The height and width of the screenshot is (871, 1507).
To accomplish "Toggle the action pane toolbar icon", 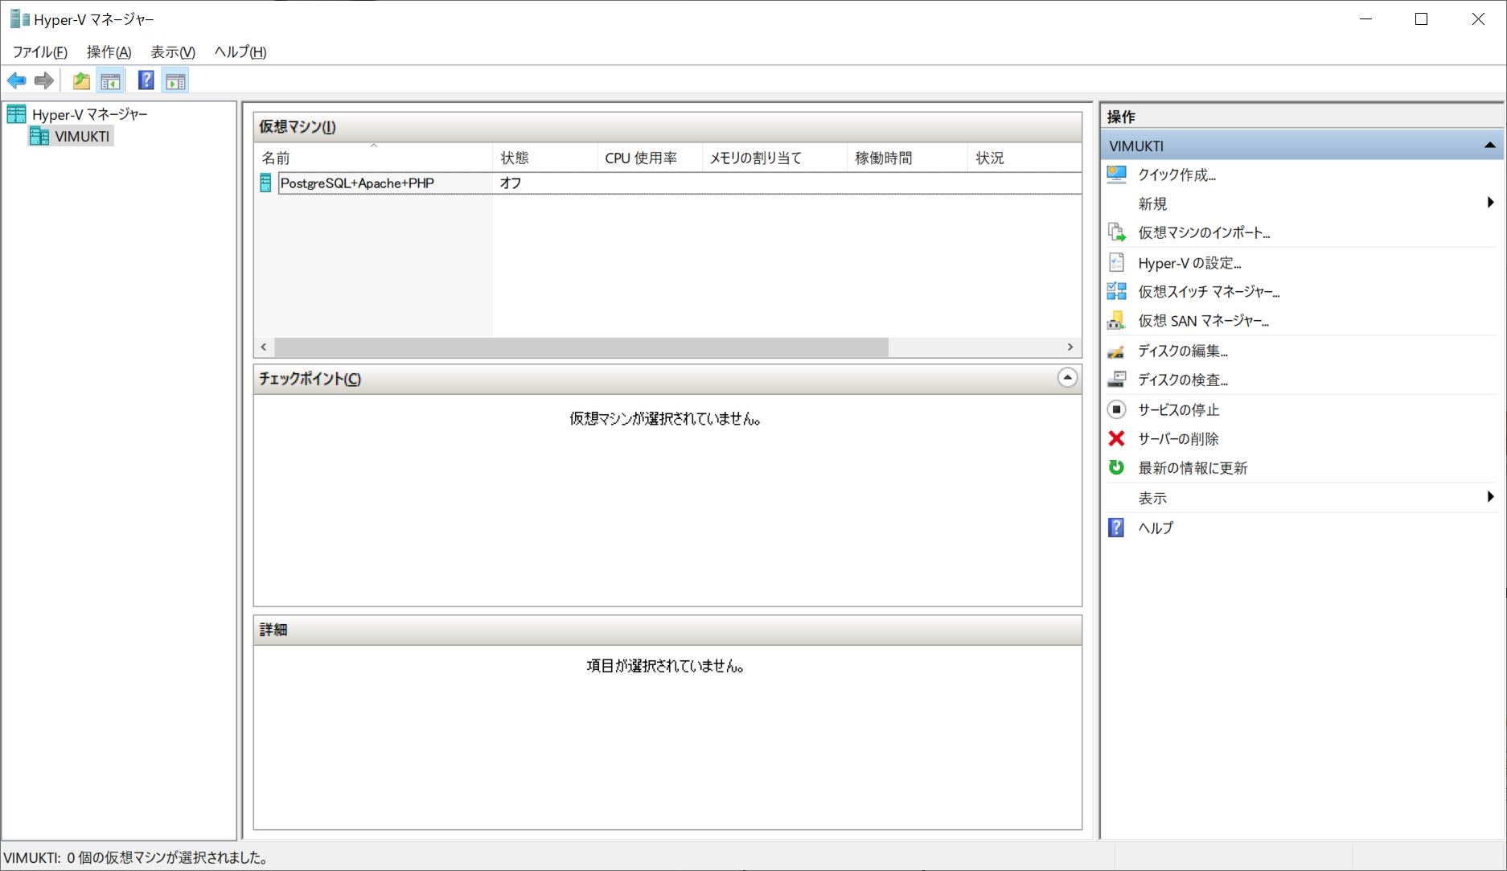I will 175,80.
